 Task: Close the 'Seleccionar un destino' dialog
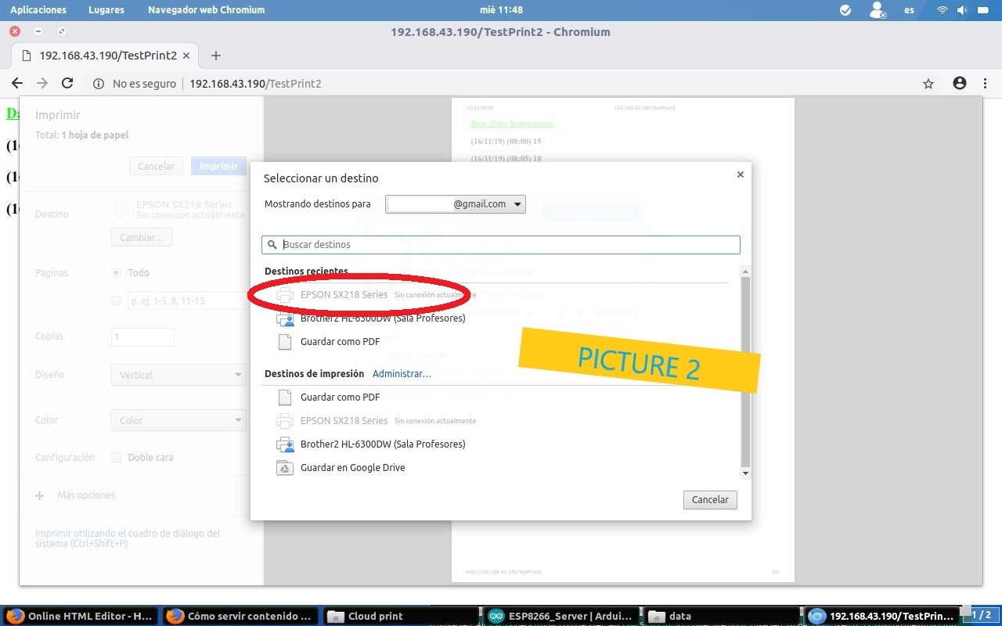coord(740,174)
